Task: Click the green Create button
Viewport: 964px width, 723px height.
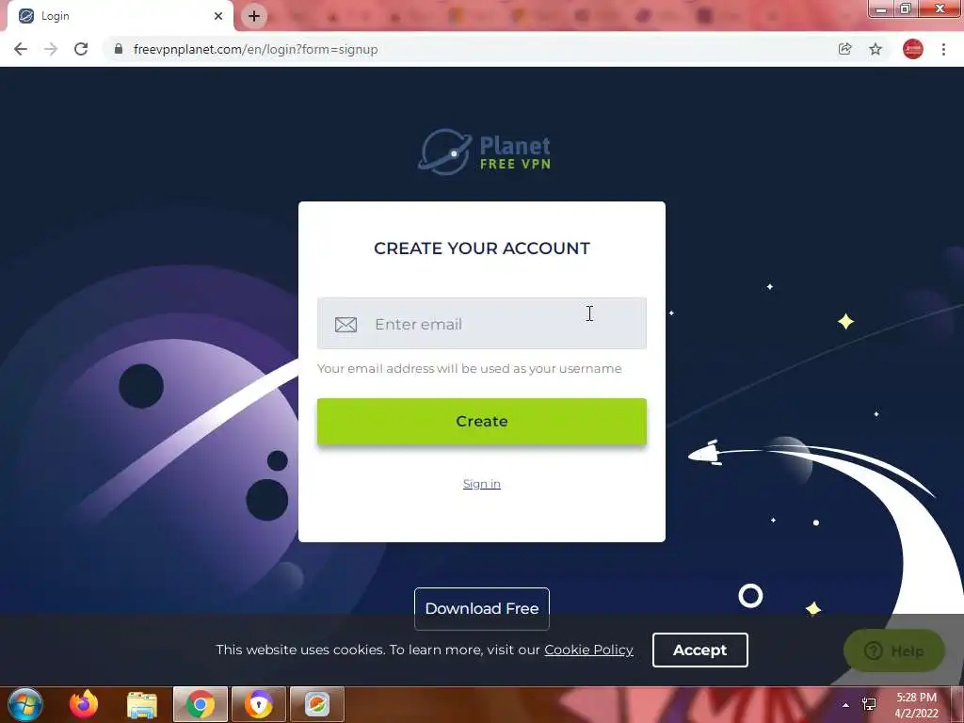Action: coord(481,422)
